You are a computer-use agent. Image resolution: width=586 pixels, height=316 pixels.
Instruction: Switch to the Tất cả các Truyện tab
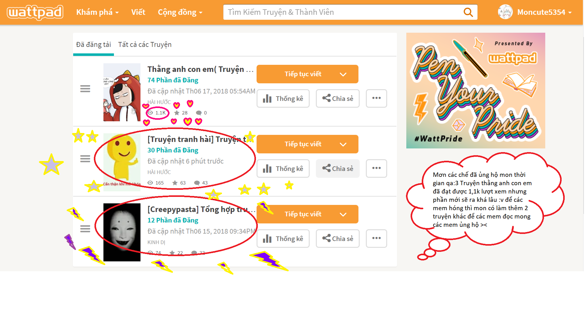(x=144, y=45)
